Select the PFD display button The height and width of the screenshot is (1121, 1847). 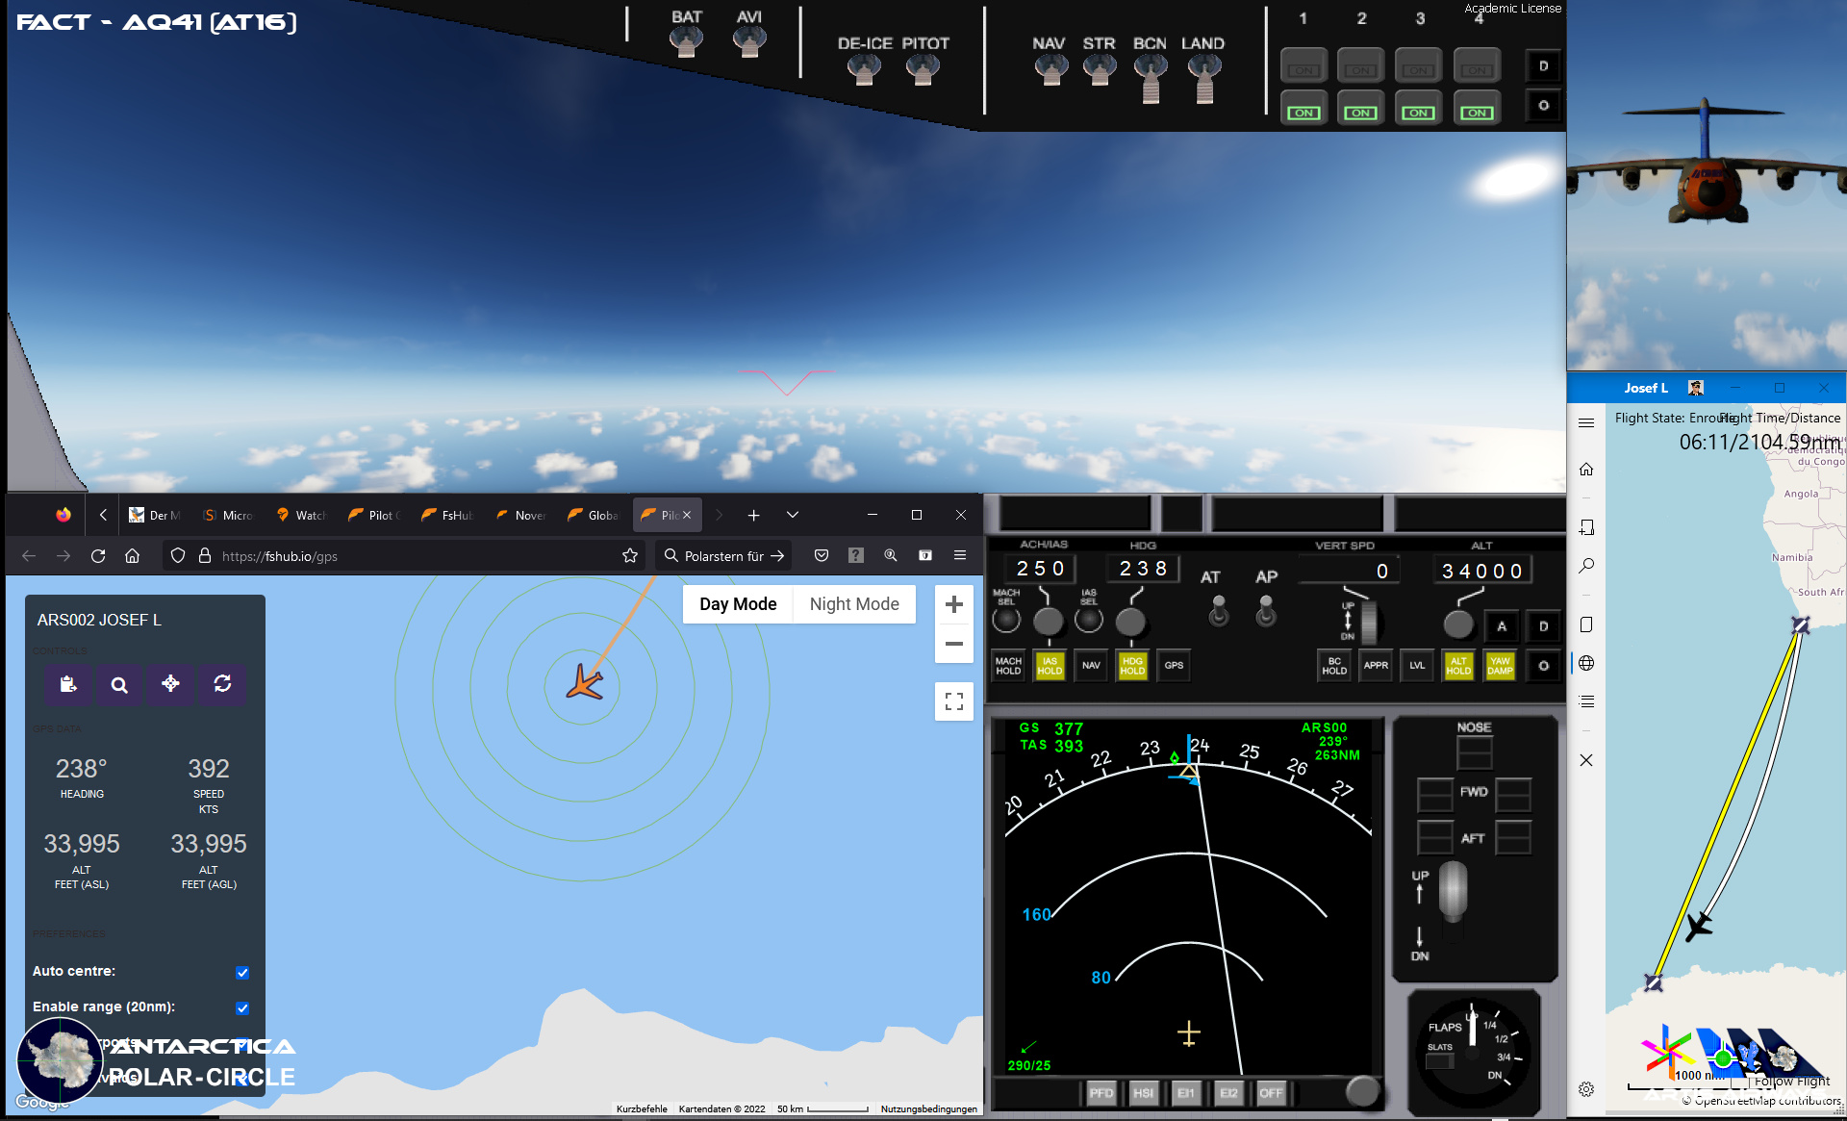point(1101,1093)
